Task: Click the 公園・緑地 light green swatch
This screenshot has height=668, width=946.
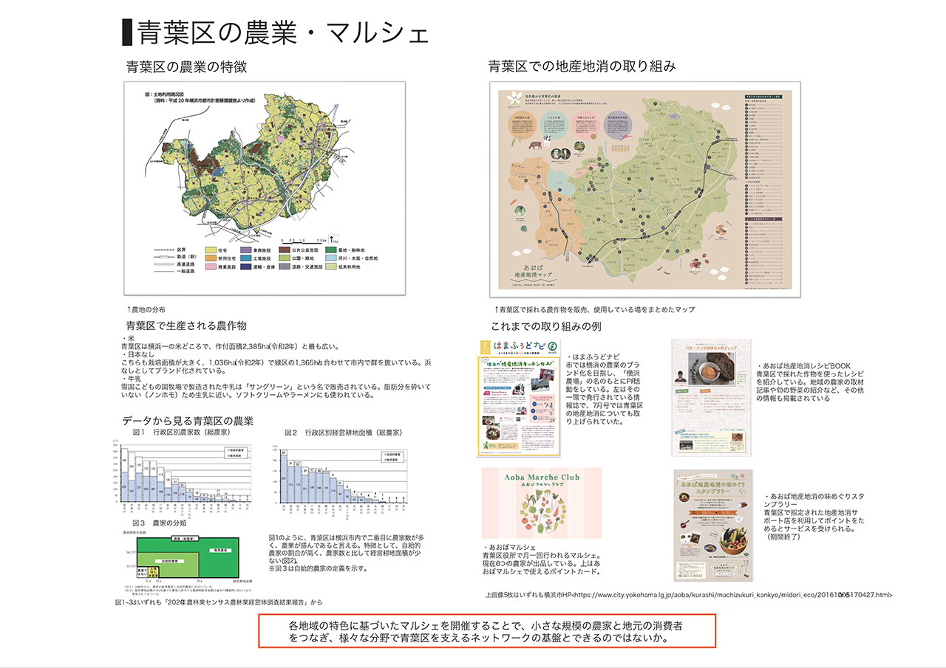Action: (x=285, y=258)
